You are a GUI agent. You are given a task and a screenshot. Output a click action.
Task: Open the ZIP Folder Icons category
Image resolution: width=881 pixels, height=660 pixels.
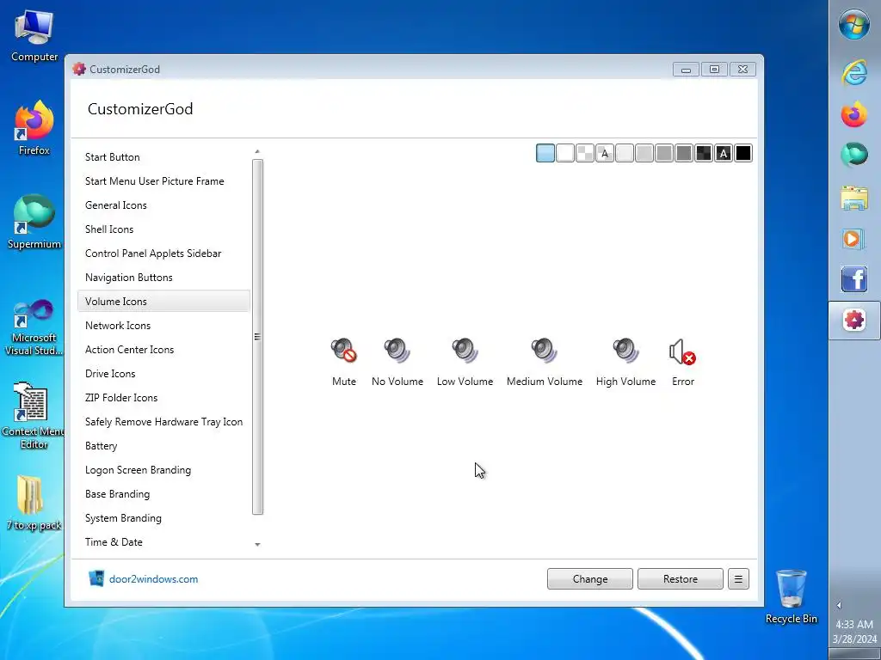163,398
